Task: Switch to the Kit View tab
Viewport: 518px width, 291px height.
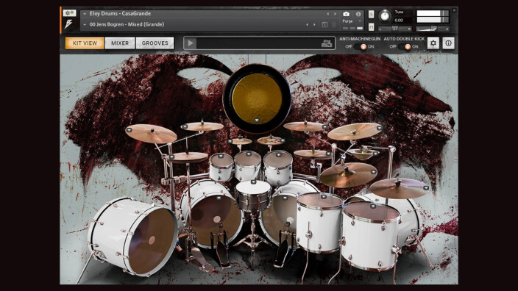Action: pyautogui.click(x=85, y=43)
